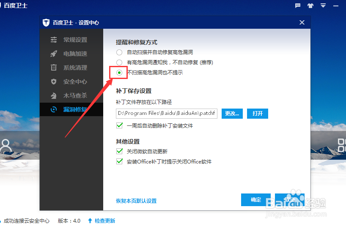Toggle 安装Office补丁时提示关闭Office软件 checkbox
346x226 pixels.
(x=119, y=161)
